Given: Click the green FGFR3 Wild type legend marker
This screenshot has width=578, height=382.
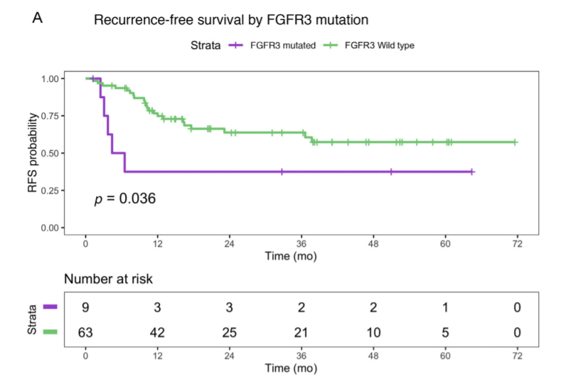Looking at the screenshot, I should [330, 46].
